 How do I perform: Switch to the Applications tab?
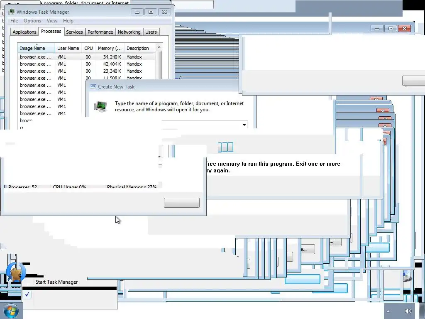click(x=24, y=32)
